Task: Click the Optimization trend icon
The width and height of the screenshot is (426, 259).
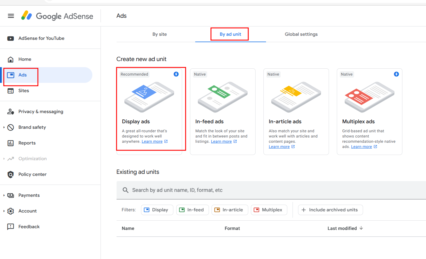Action: coord(10,159)
